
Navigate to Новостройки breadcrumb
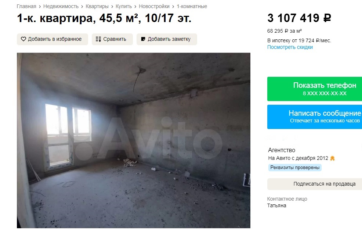(154, 7)
